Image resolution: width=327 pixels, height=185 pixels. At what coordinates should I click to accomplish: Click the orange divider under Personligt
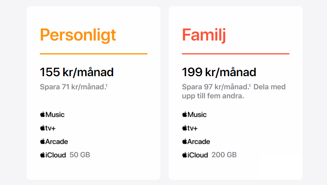click(94, 54)
